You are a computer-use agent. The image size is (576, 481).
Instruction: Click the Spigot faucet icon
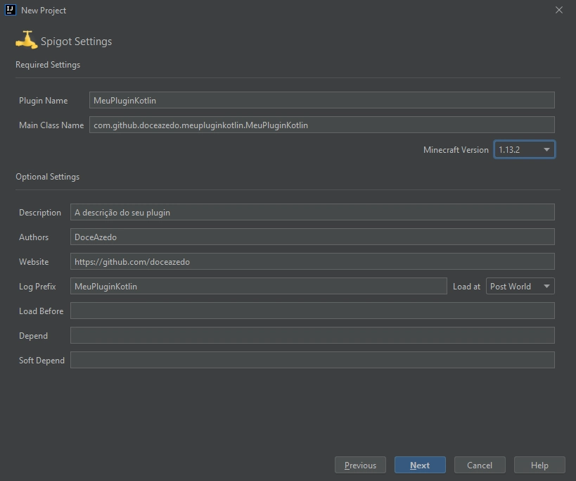26,40
